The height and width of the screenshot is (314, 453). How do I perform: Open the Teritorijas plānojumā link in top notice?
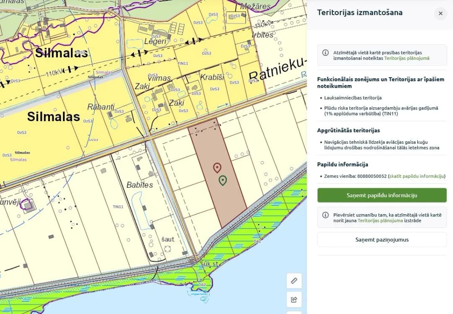[406, 58]
